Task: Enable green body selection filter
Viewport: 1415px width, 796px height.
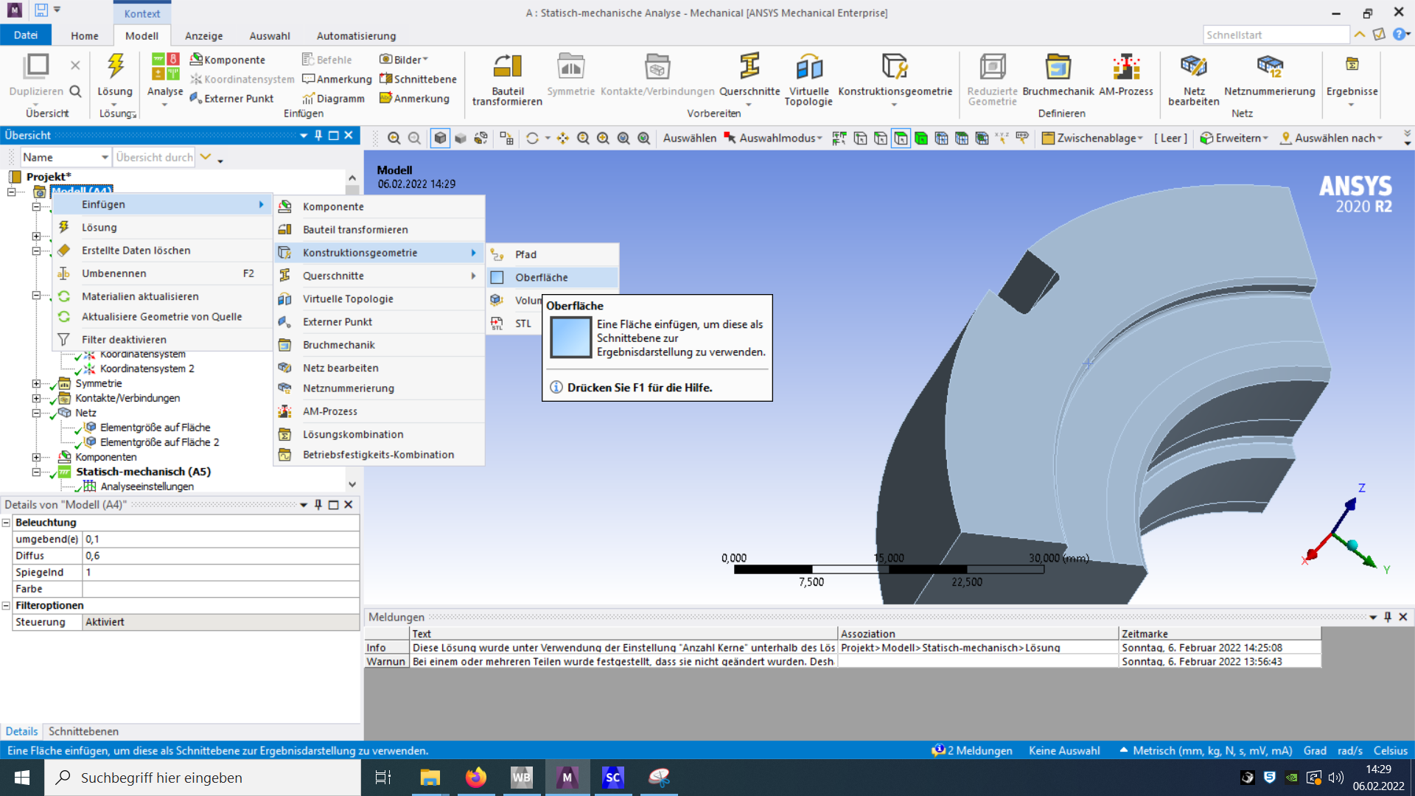Action: [x=921, y=138]
